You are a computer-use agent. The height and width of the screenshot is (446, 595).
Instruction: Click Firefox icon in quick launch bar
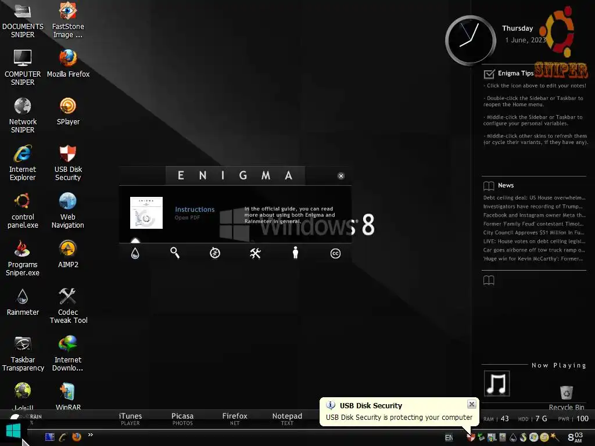[x=77, y=437]
